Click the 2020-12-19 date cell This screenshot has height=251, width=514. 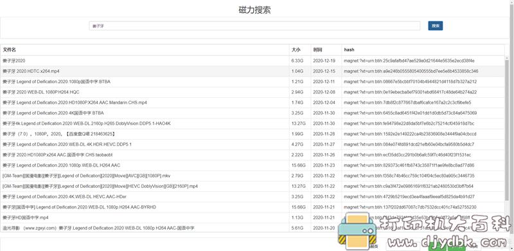pyautogui.click(x=324, y=60)
